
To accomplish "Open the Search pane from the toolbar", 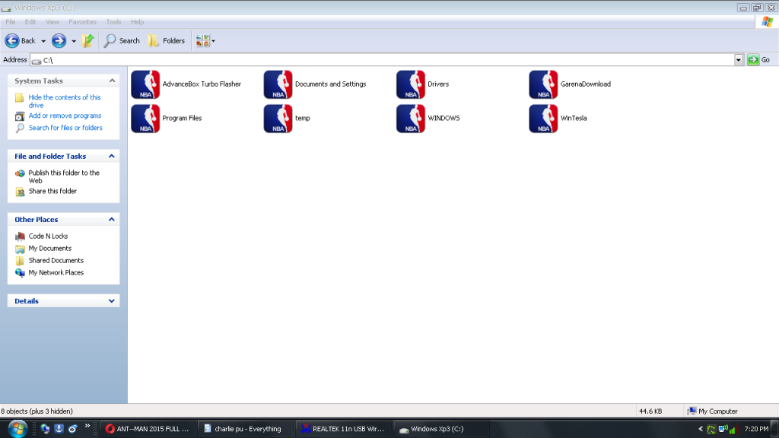I will coord(122,41).
